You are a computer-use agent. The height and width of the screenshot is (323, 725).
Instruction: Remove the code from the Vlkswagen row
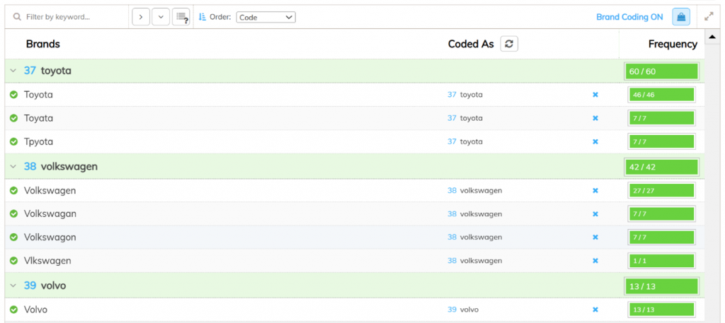595,261
